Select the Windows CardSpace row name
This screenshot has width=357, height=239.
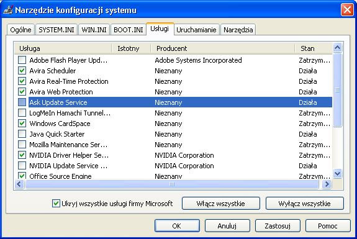pos(60,124)
